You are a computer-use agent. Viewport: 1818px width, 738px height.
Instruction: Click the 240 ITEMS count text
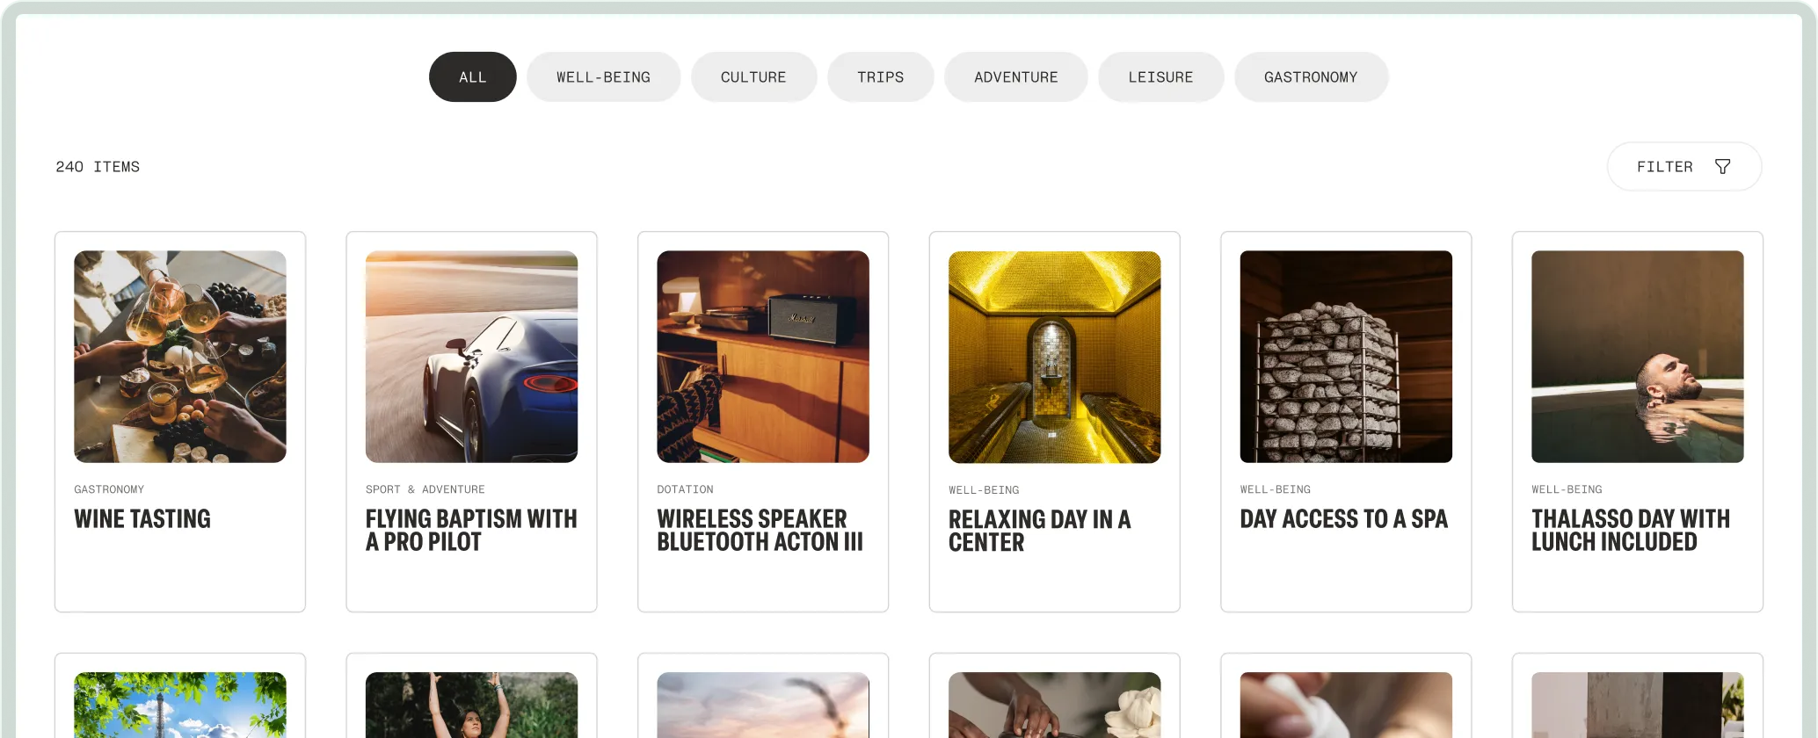click(98, 167)
